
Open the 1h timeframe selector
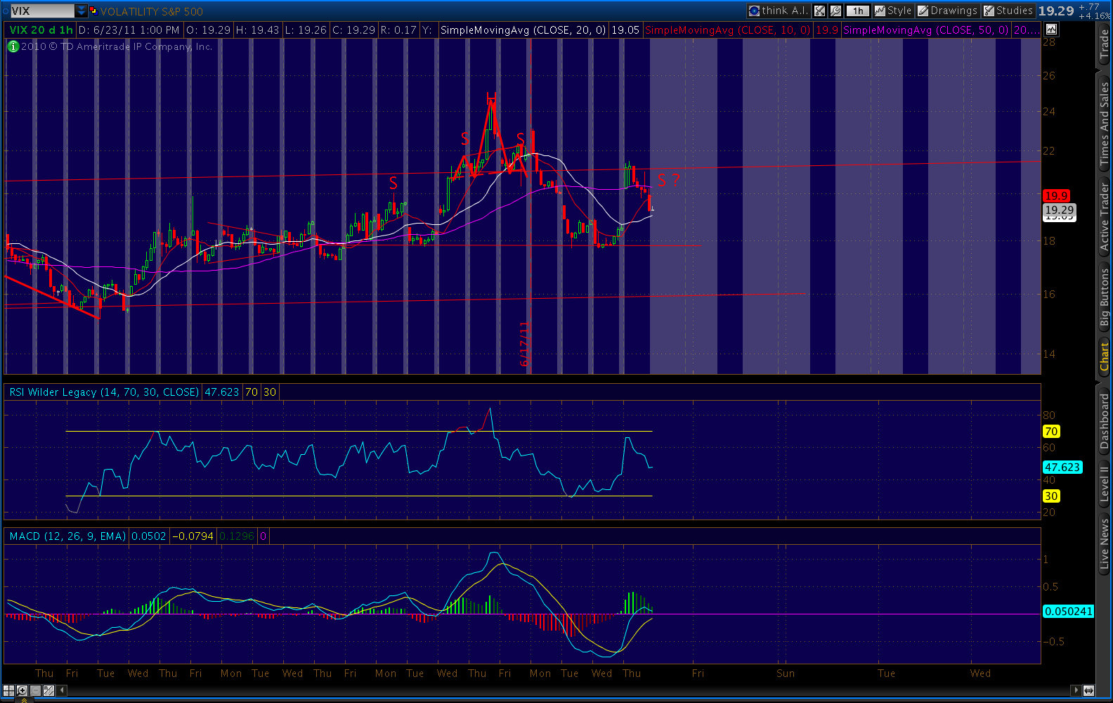click(x=858, y=11)
